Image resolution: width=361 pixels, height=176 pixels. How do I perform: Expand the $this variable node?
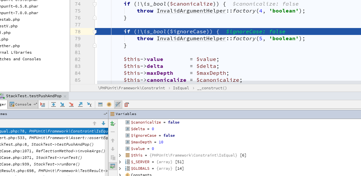click(120, 155)
